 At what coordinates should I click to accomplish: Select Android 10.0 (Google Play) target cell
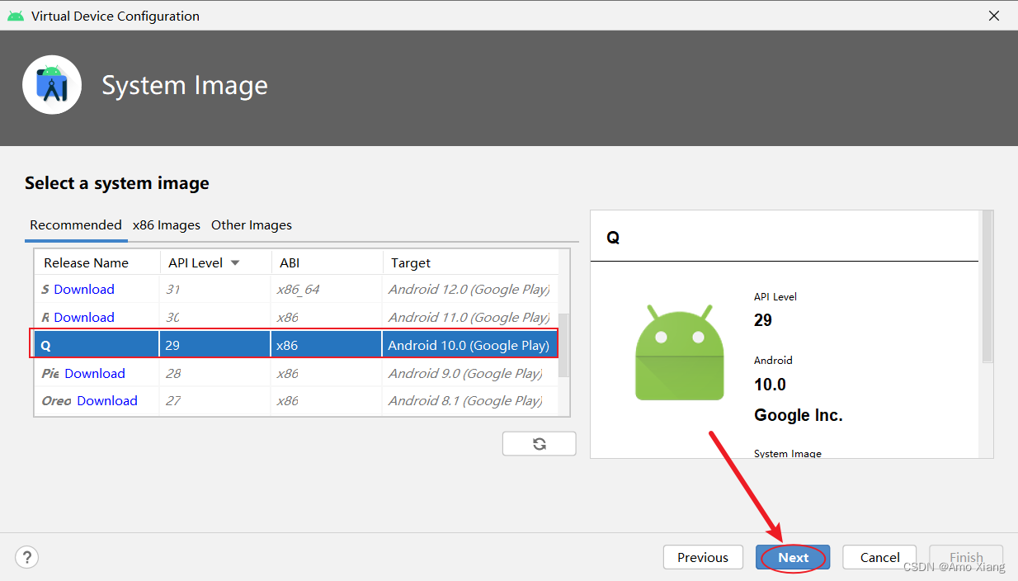coord(469,345)
